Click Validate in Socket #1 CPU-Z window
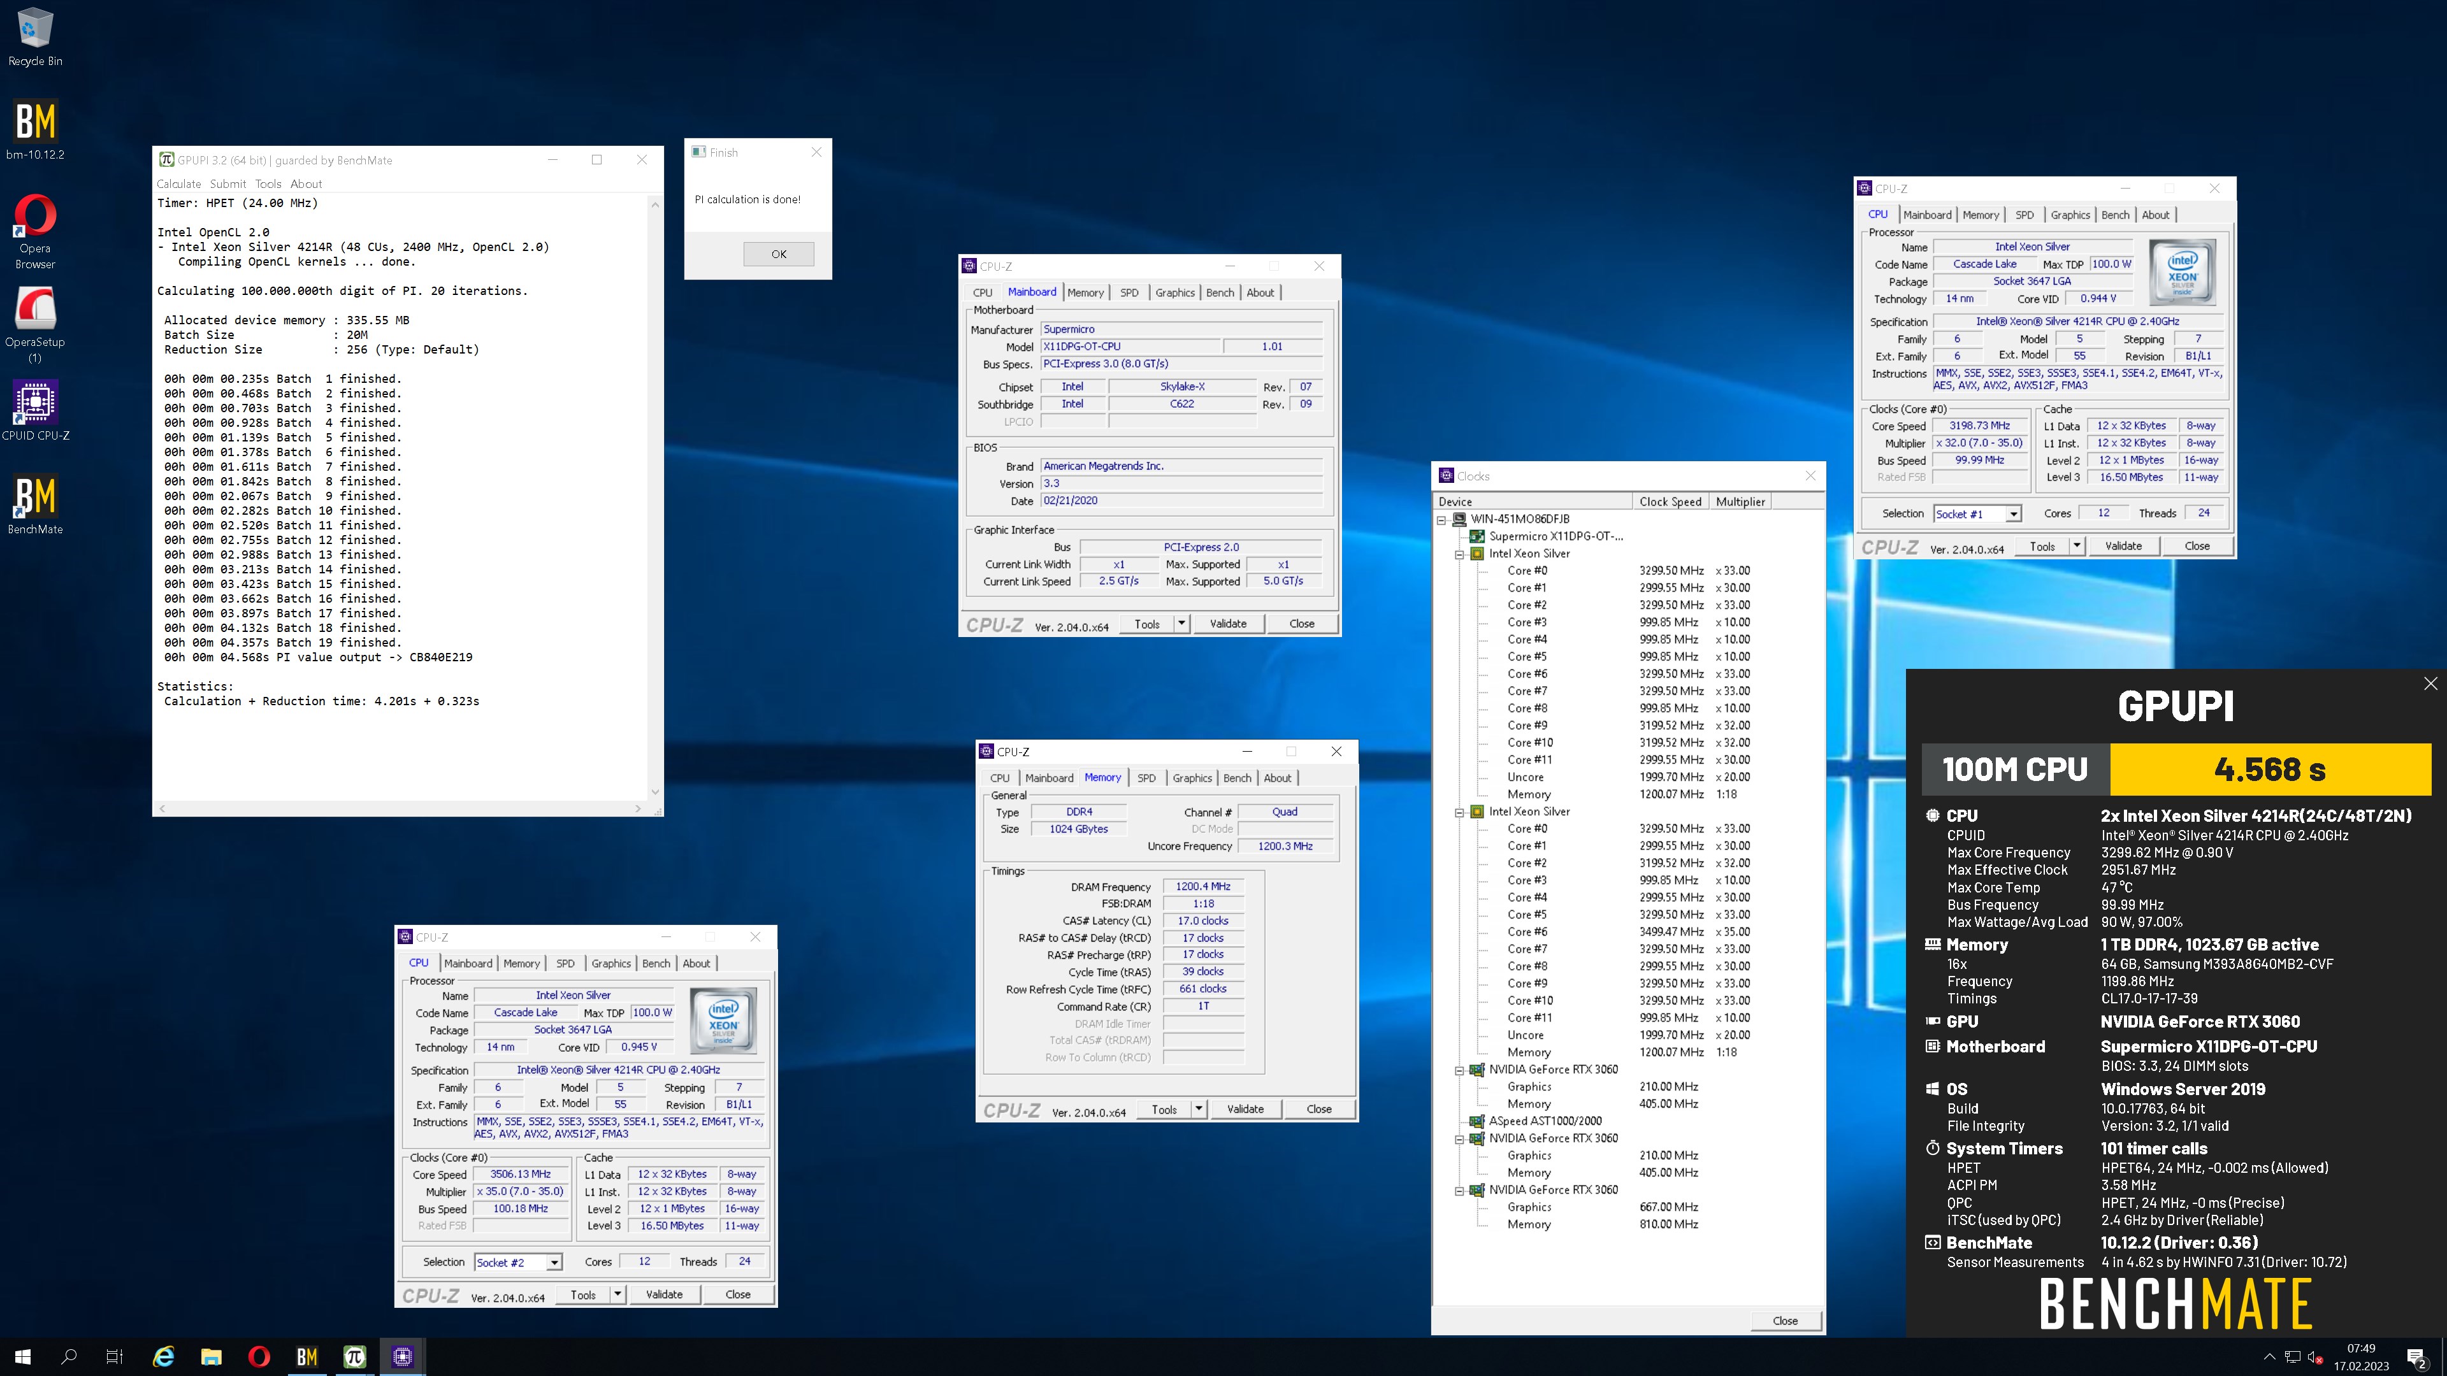Image resolution: width=2447 pixels, height=1376 pixels. click(2123, 546)
